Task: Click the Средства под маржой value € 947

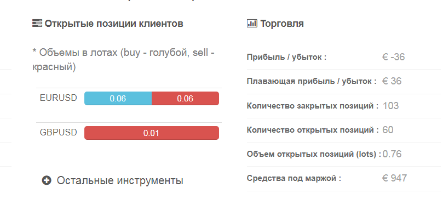Action: point(395,178)
